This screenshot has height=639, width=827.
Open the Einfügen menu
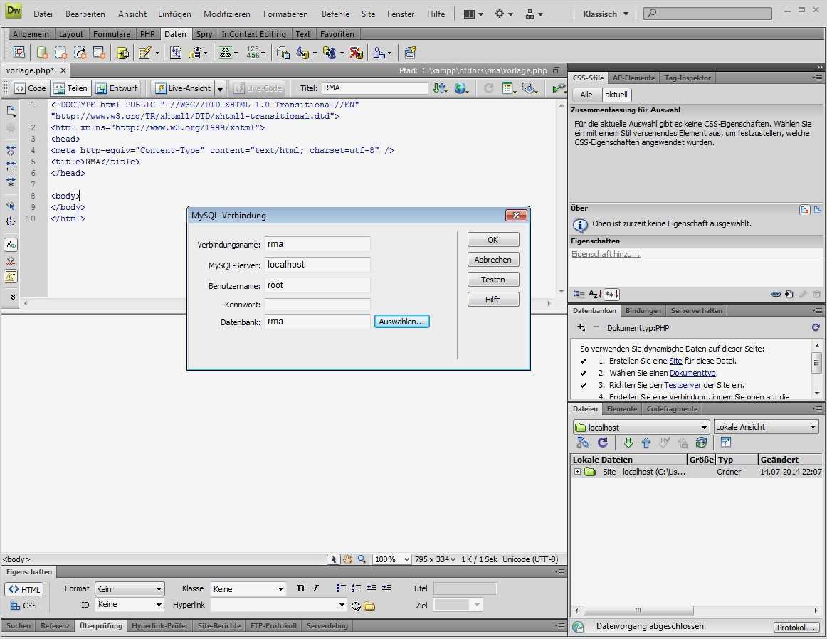pos(174,14)
